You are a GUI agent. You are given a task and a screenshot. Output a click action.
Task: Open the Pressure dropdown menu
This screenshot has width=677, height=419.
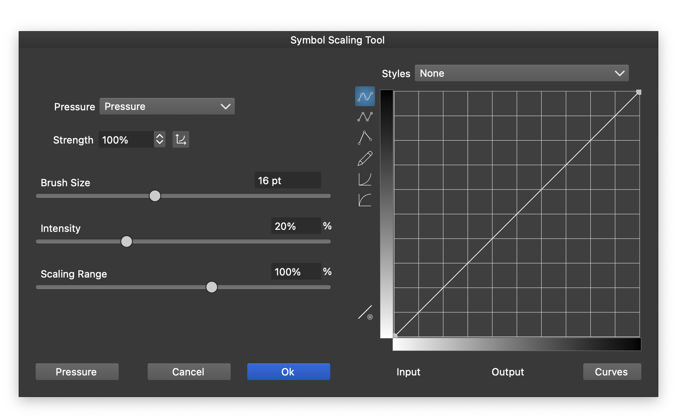coord(167,107)
